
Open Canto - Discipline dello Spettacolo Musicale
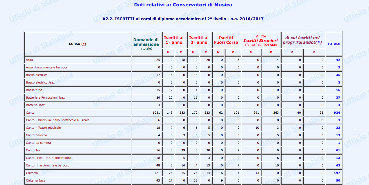coord(58,120)
